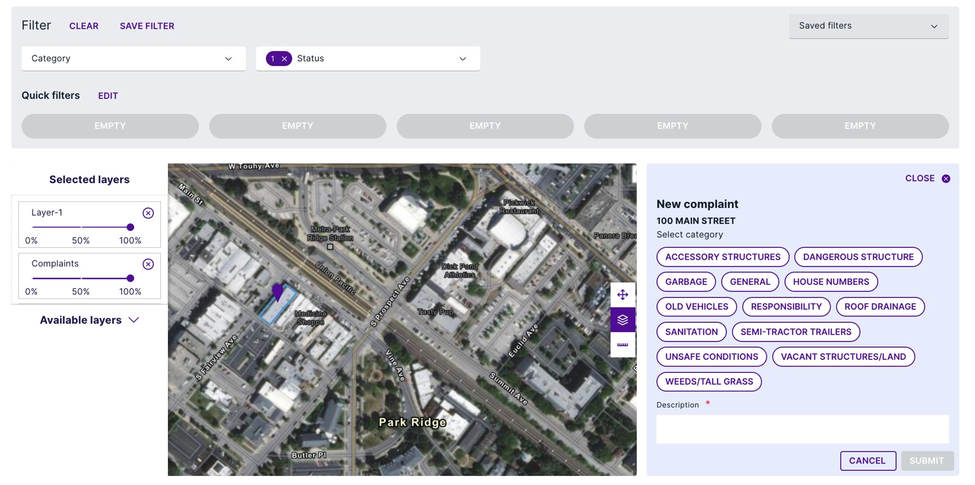Open the Category dropdown
Screen dimensions: 975x485
133,59
